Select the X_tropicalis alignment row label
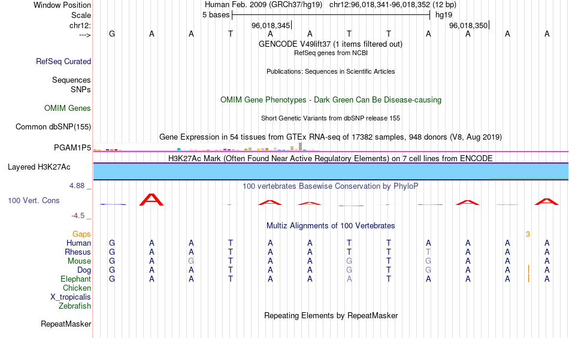Screen dimensions: 569x338 click(x=71, y=297)
